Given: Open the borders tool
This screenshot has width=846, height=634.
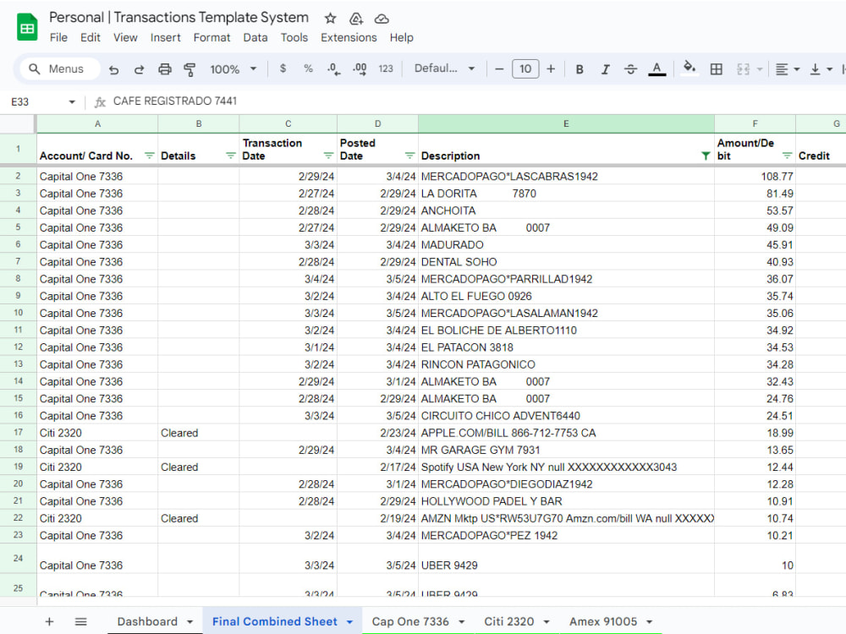Looking at the screenshot, I should 716,69.
